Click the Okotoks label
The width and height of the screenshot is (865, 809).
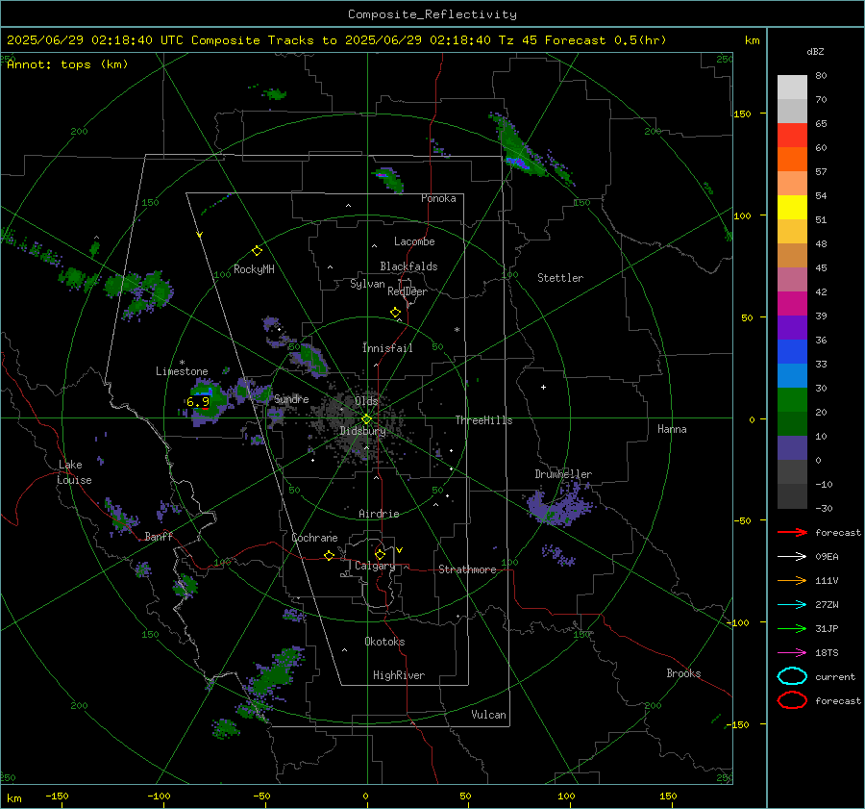pyautogui.click(x=384, y=642)
